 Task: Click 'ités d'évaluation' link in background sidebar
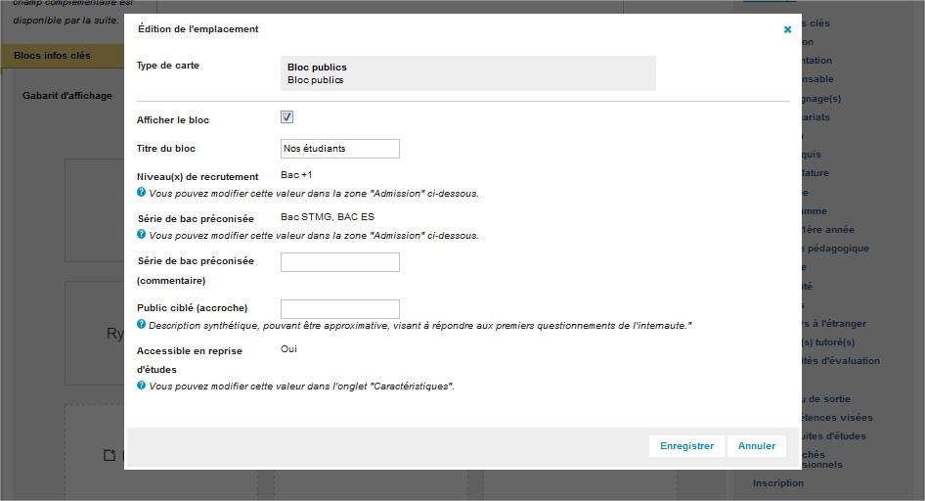(x=841, y=360)
